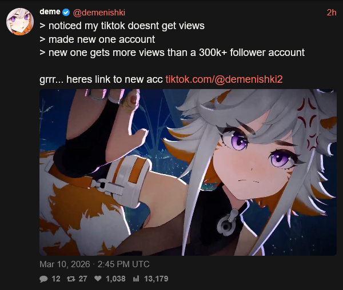Viewport: 343px width, 290px height.
Task: Open the @demenishki handle link
Action: (99, 13)
